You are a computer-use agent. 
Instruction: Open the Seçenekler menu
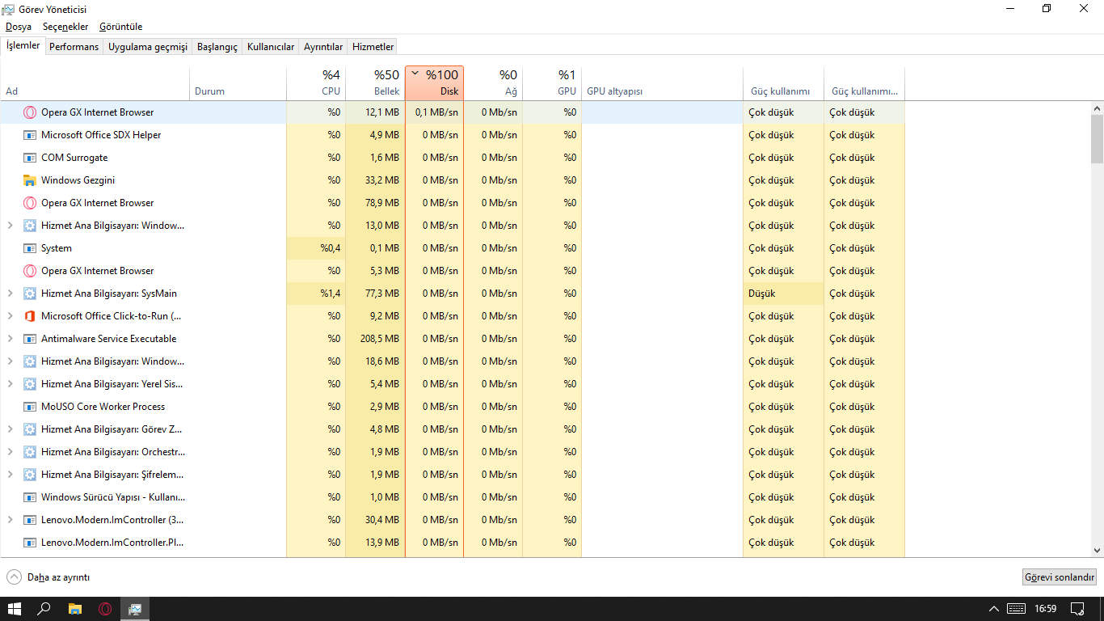(x=65, y=27)
